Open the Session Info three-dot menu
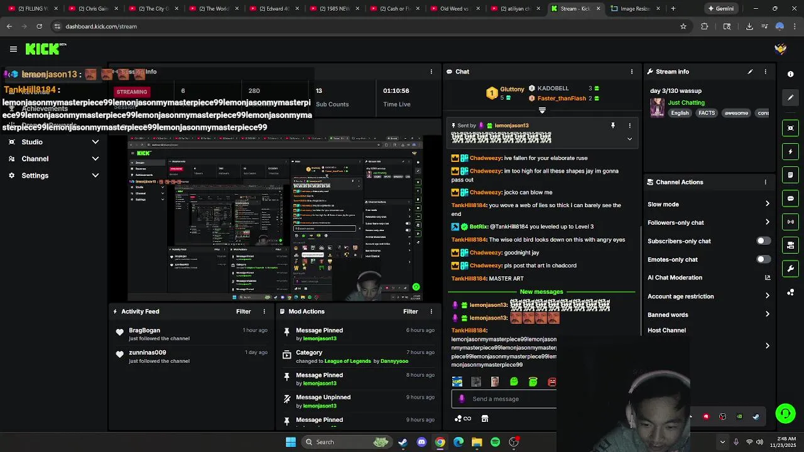The width and height of the screenshot is (804, 452). (431, 72)
